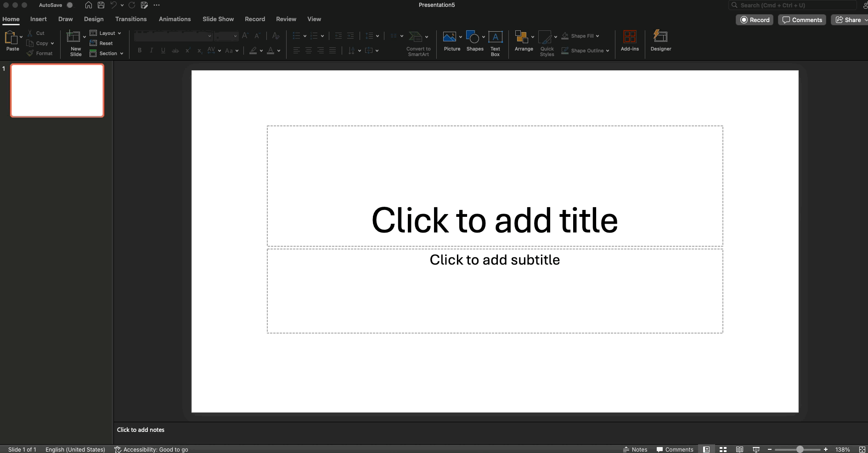Expand the Layout options
Viewport: 868px width, 453px height.
106,33
